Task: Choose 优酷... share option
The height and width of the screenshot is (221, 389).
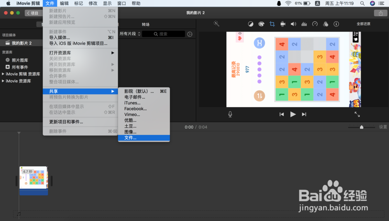Action: tap(144, 120)
